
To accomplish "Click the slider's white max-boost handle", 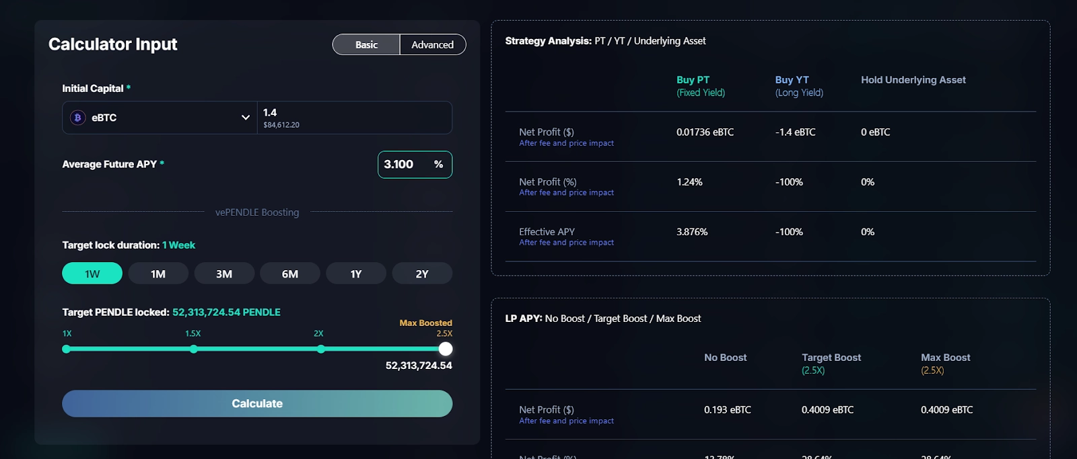I will (446, 349).
